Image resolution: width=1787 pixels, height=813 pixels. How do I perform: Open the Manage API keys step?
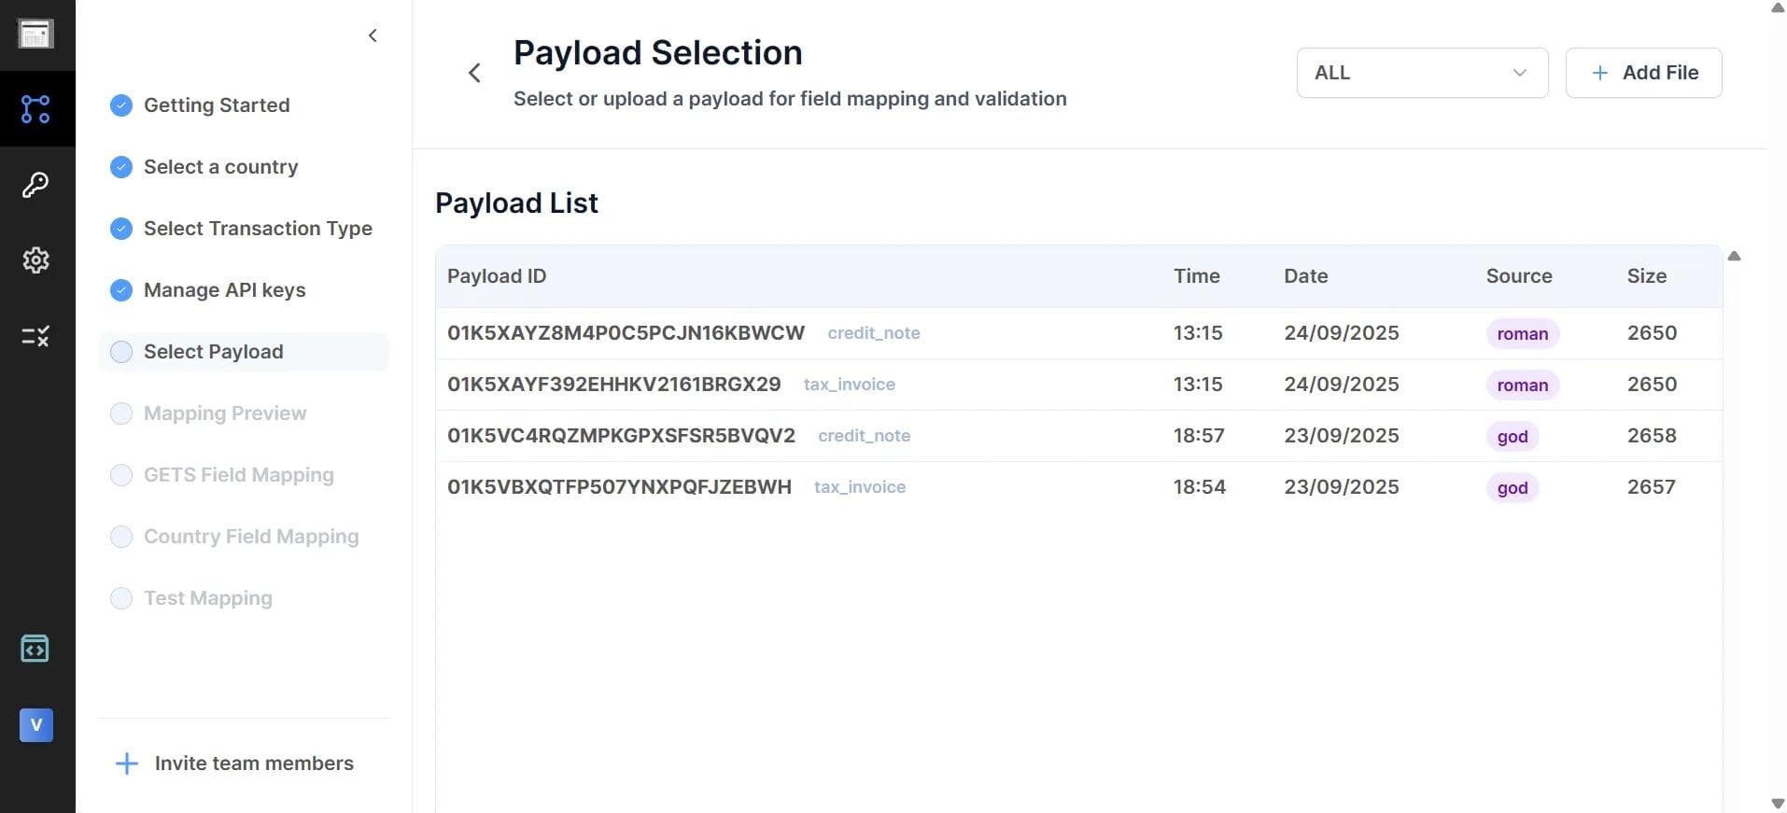point(244,290)
